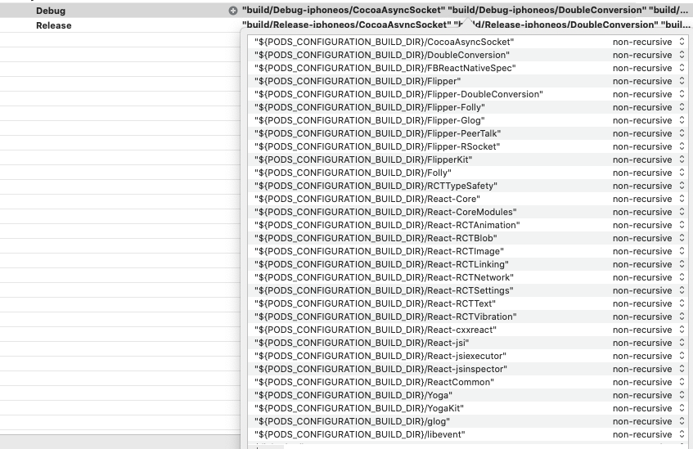Open recursive stepper for Flipper-PeerTalk path
693x449 pixels.
pyautogui.click(x=682, y=133)
